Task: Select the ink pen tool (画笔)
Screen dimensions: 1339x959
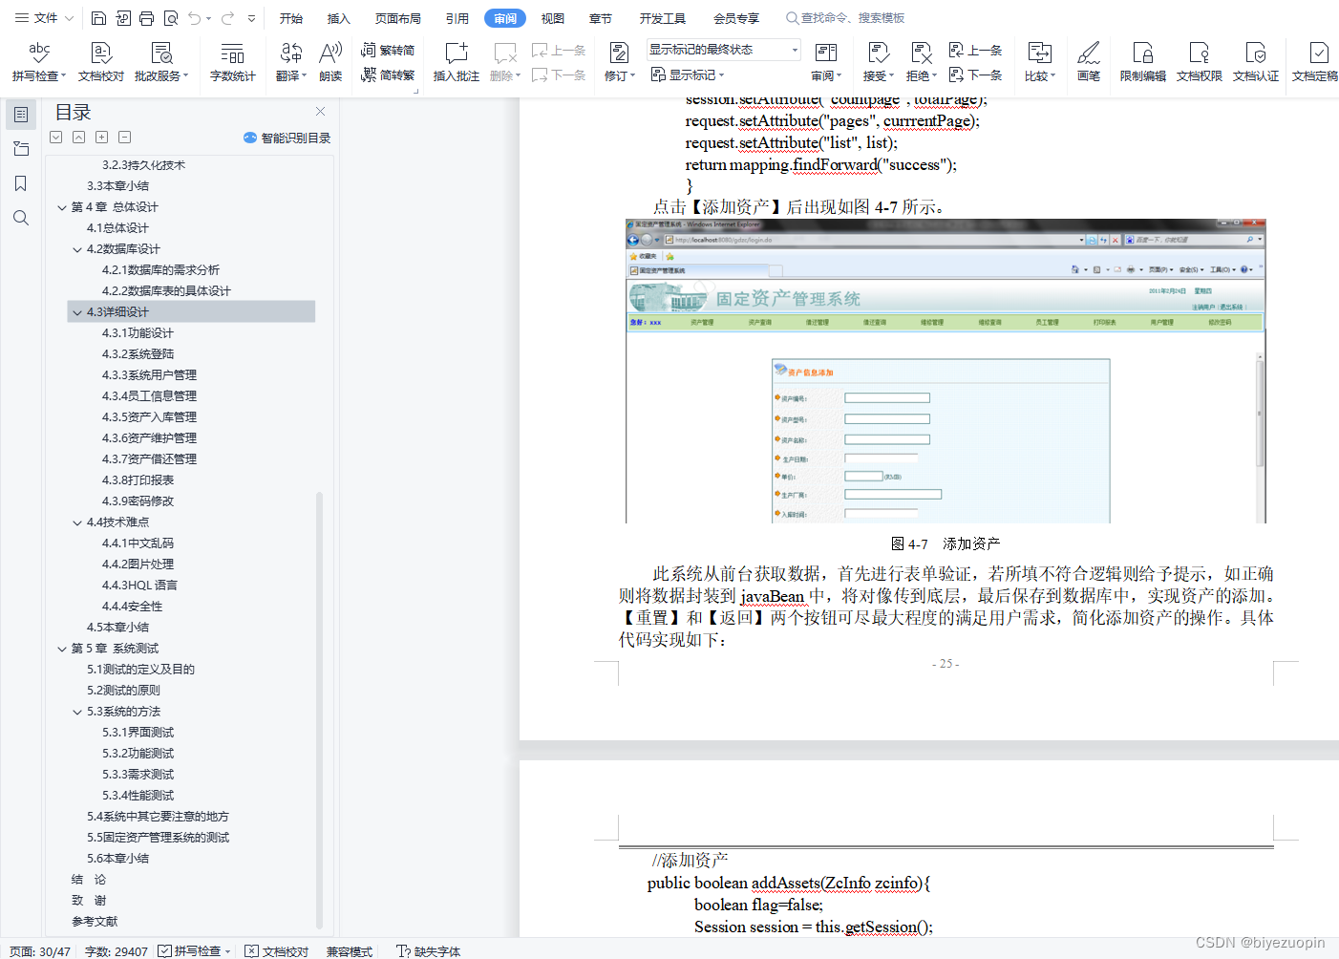Action: (1089, 61)
